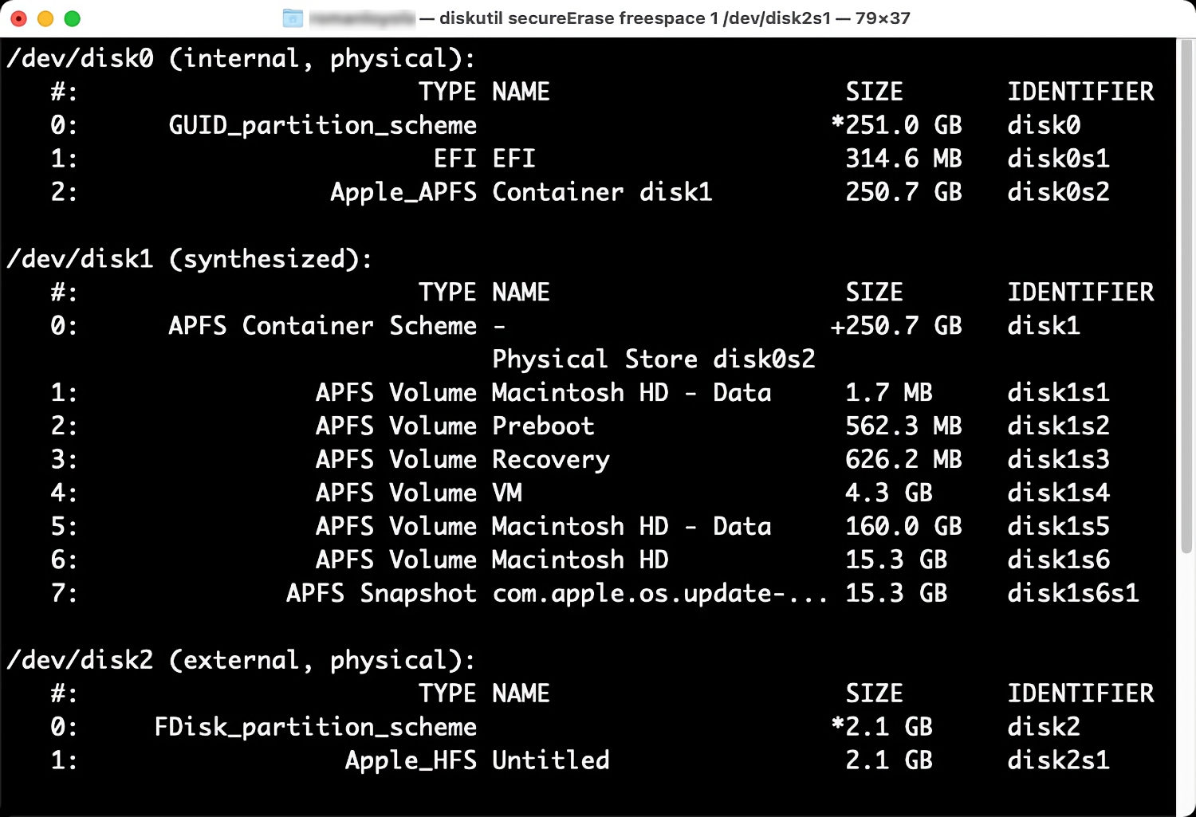The height and width of the screenshot is (817, 1196).
Task: Click the APFS Snapshot com.apple.os.update entry
Action: (x=558, y=593)
